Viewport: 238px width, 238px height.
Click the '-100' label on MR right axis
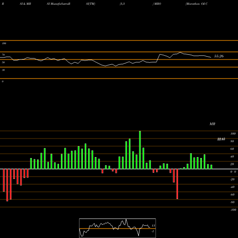tap(233, 210)
